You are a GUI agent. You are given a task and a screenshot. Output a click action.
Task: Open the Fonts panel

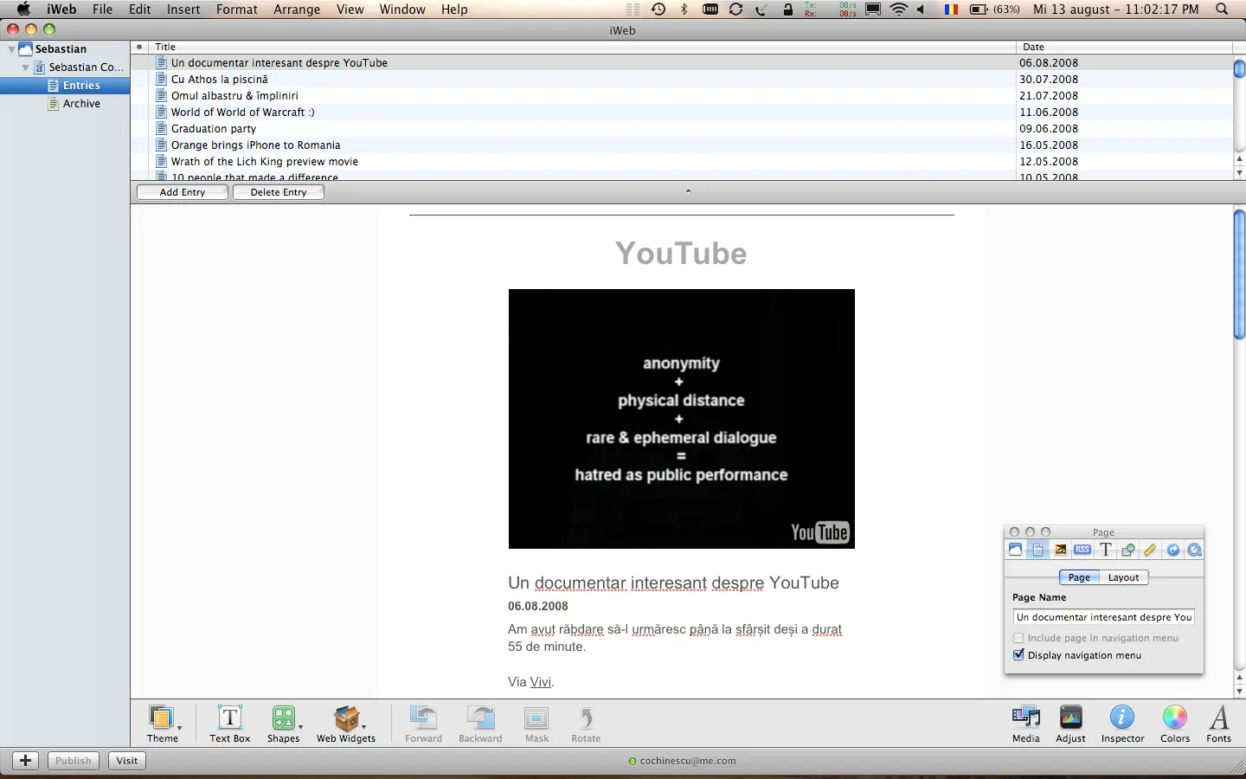[1219, 724]
